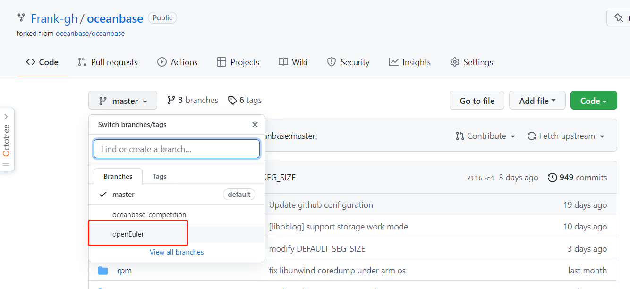630x289 pixels.
Task: Open commit 'Update github configuration'
Action: click(x=321, y=205)
